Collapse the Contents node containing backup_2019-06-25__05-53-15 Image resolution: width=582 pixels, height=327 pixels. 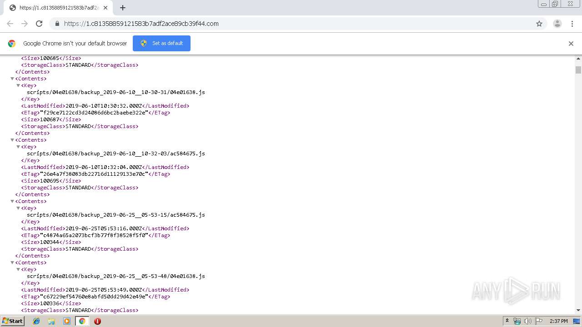12,201
